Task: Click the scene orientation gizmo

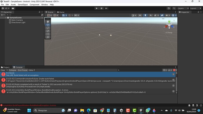Action: pos(169,25)
